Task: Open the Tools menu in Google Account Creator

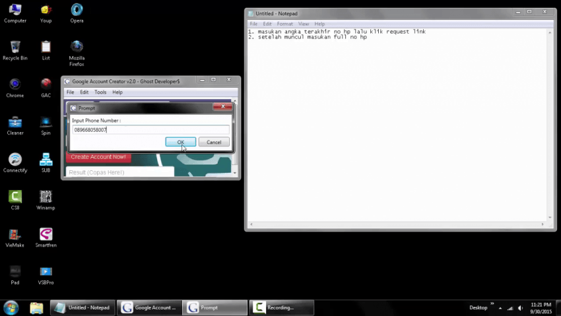Action: coord(100,92)
